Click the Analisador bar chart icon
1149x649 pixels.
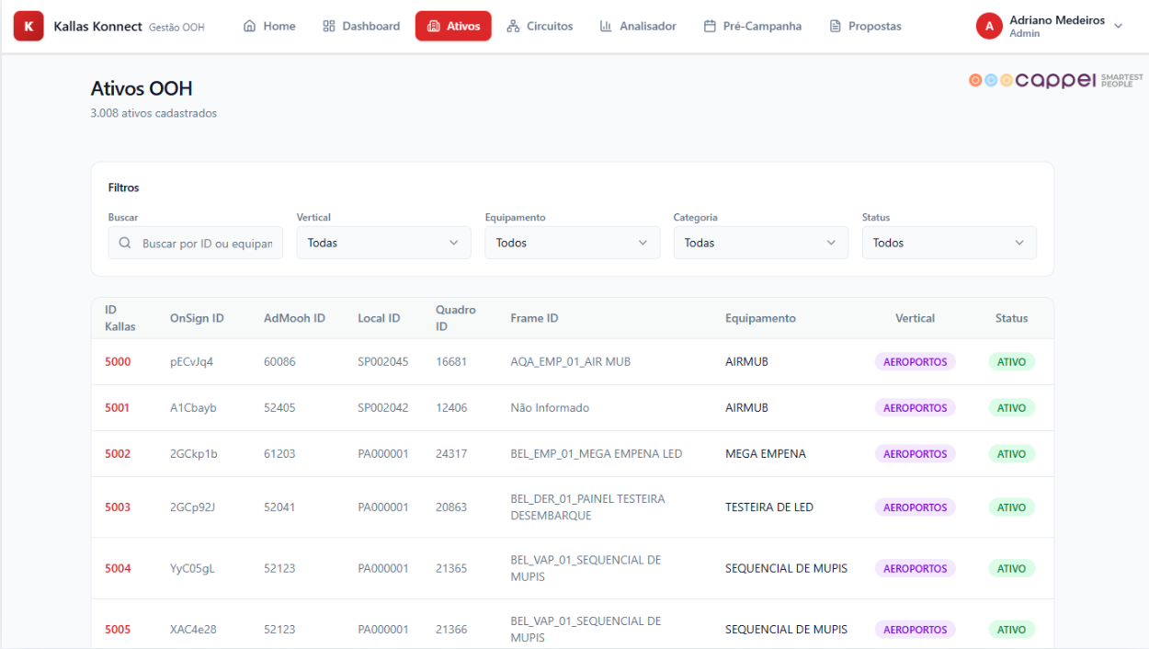[606, 27]
